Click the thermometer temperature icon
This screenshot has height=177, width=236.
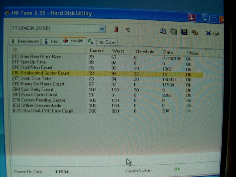pos(116,29)
